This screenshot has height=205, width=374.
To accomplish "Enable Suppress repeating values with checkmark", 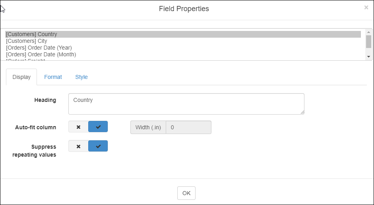I will pos(98,146).
